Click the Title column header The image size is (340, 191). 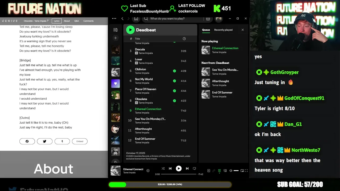point(137,39)
